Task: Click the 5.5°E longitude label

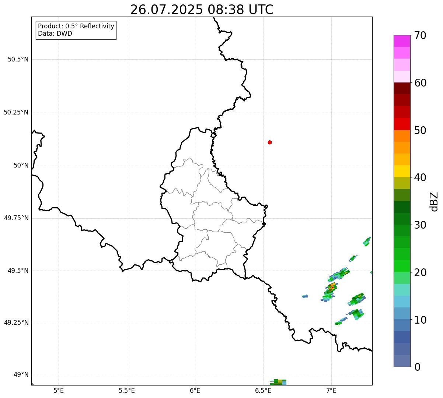Action: 127,390
